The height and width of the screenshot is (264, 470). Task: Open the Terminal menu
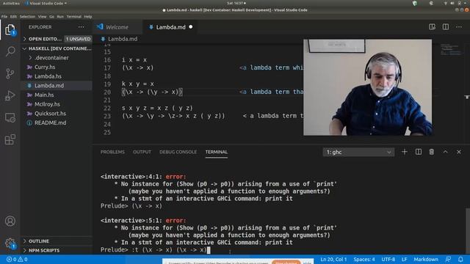click(73, 16)
